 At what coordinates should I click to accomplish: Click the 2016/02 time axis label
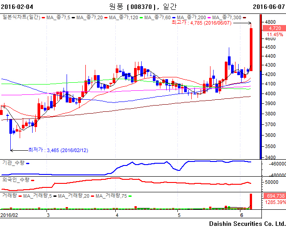pos(9,215)
